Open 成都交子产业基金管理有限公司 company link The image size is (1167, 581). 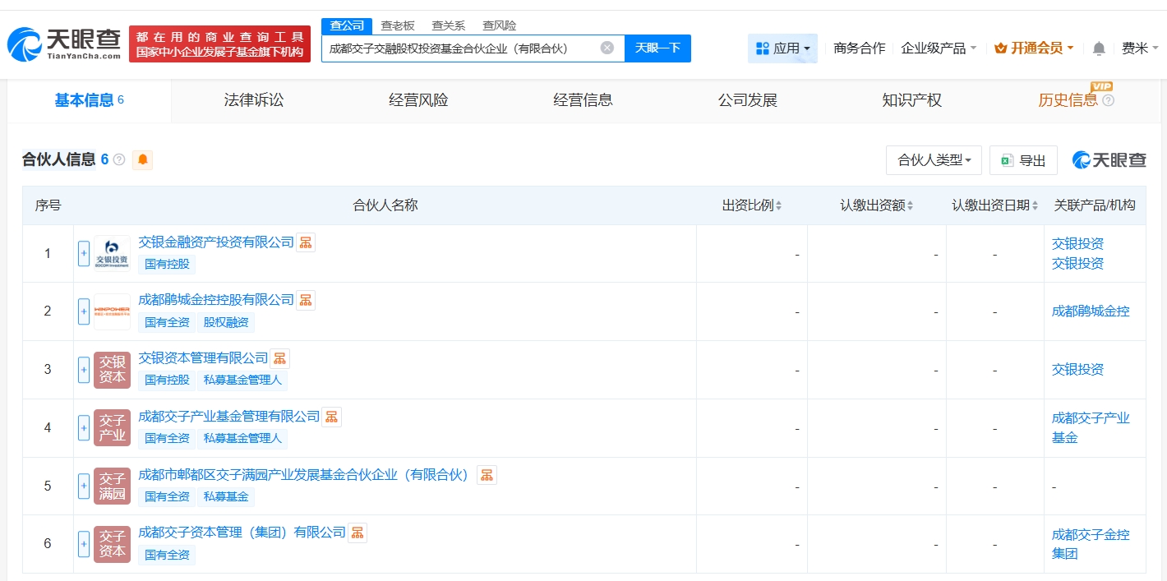click(229, 417)
